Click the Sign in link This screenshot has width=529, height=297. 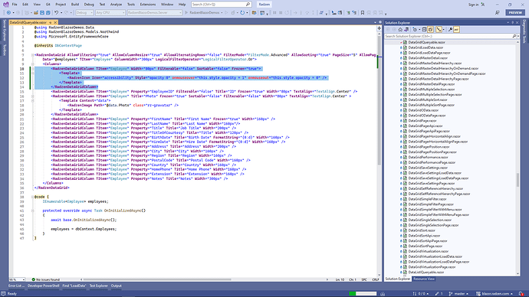pyautogui.click(x=473, y=5)
